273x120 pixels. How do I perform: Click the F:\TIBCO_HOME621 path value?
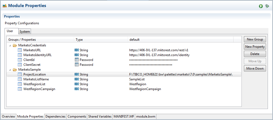click(x=181, y=74)
